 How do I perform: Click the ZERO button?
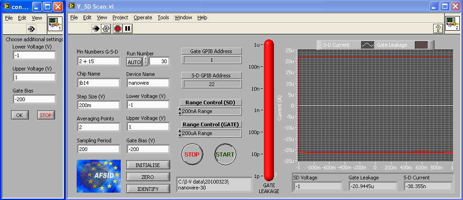148,177
